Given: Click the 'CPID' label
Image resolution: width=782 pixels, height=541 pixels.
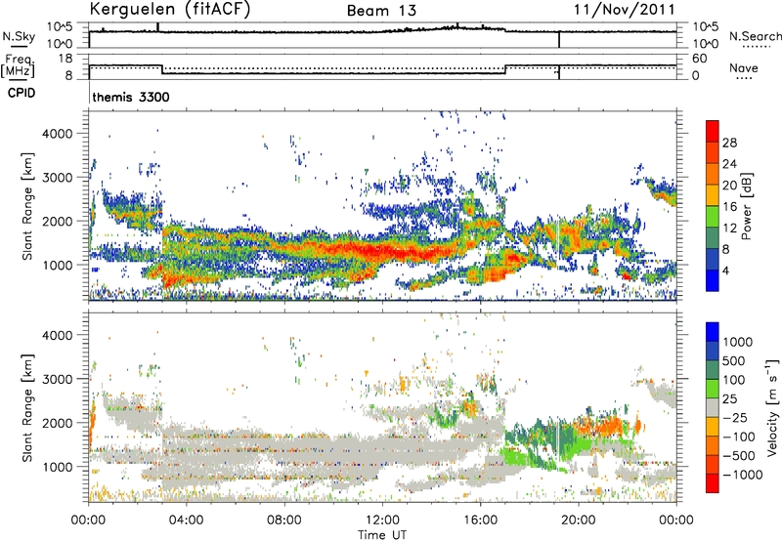Looking at the screenshot, I should (22, 93).
